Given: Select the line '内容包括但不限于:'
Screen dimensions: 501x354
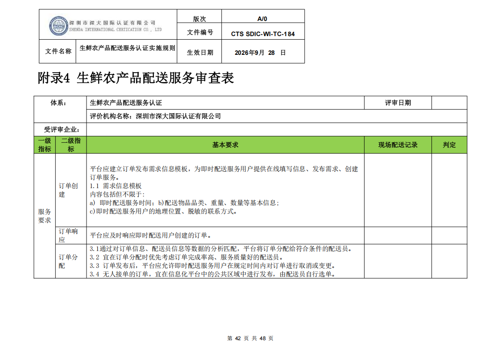Looking at the screenshot, I should [x=117, y=194].
